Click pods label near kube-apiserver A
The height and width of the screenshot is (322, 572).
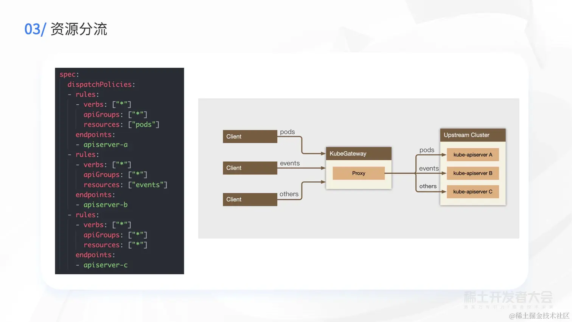click(427, 150)
